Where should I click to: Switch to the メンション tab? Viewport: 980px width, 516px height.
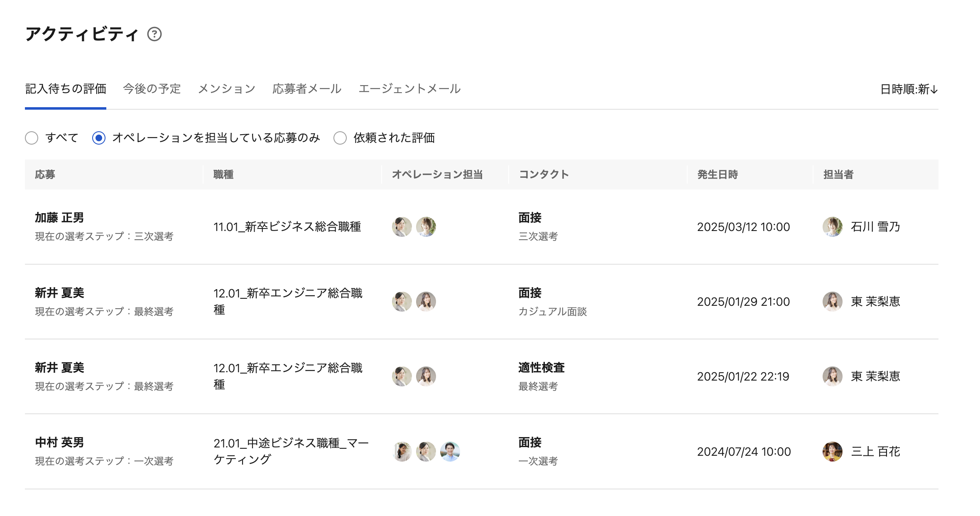click(227, 89)
